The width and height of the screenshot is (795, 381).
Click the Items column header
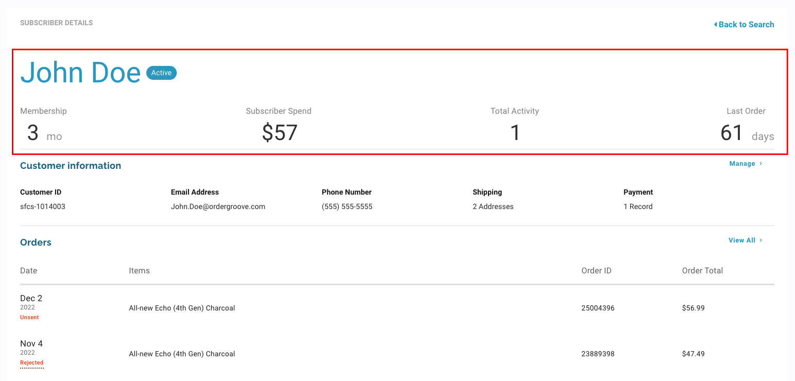tap(139, 271)
